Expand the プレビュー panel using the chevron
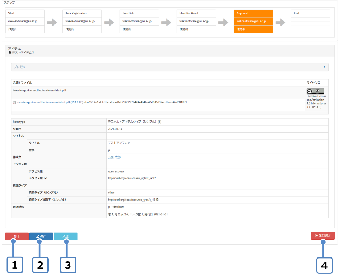 click(324, 67)
